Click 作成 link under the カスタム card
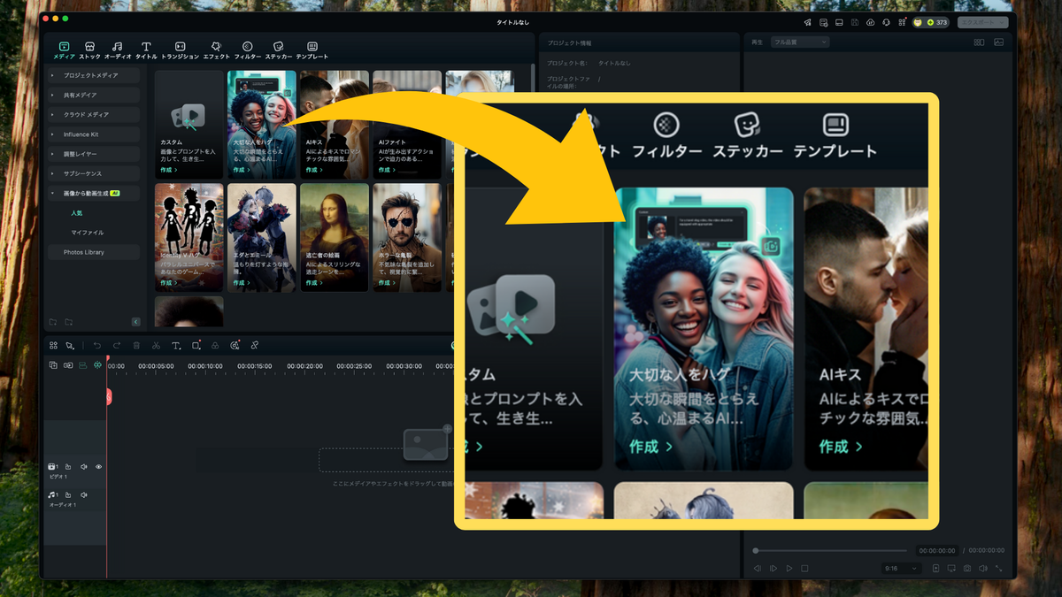The height and width of the screenshot is (597, 1062). pos(168,170)
